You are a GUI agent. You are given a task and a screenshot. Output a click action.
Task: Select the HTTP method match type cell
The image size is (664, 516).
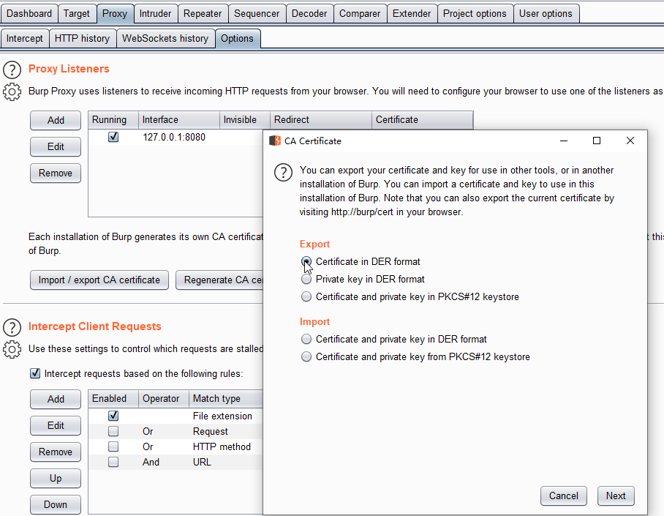point(222,447)
